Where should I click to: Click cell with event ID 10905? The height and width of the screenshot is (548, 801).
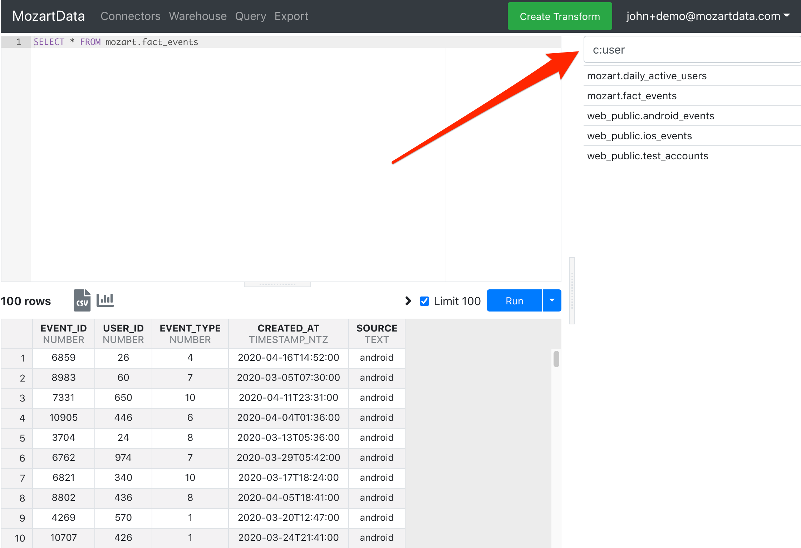64,418
